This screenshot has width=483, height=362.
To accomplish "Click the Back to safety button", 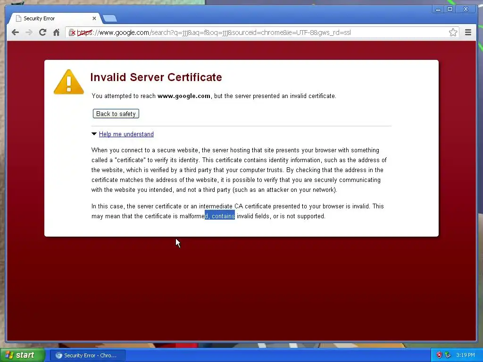I will [116, 114].
